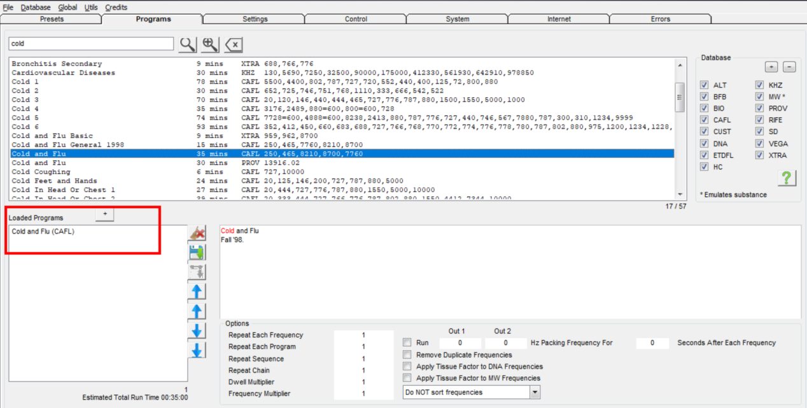
Task: Click the floppy disk save icon
Action: tap(197, 253)
